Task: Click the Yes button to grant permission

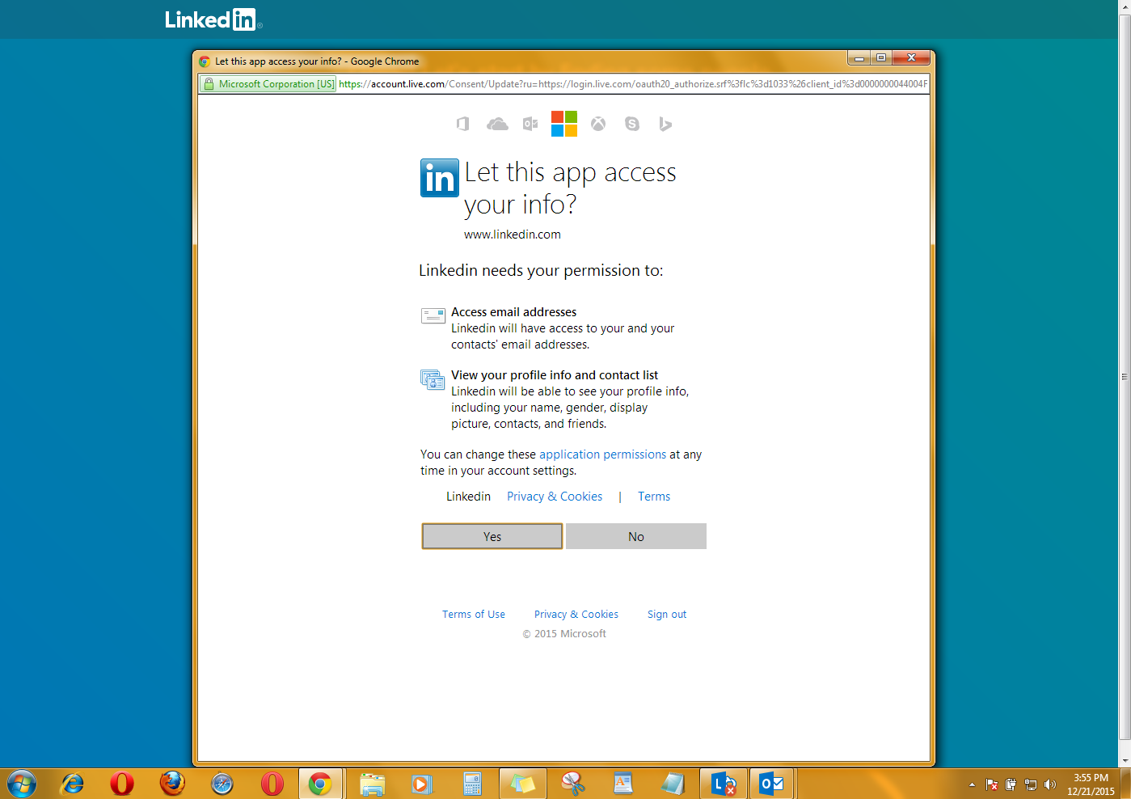Action: pyautogui.click(x=492, y=536)
